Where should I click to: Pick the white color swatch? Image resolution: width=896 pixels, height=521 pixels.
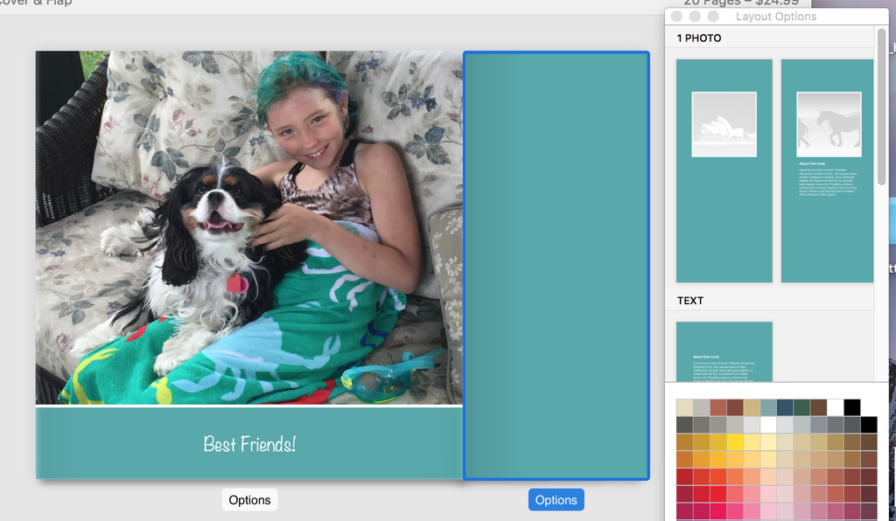tap(834, 406)
